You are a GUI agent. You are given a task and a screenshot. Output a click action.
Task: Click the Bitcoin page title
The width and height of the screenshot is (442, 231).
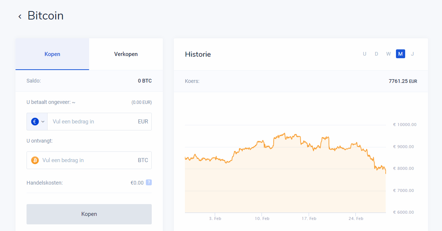pos(46,16)
